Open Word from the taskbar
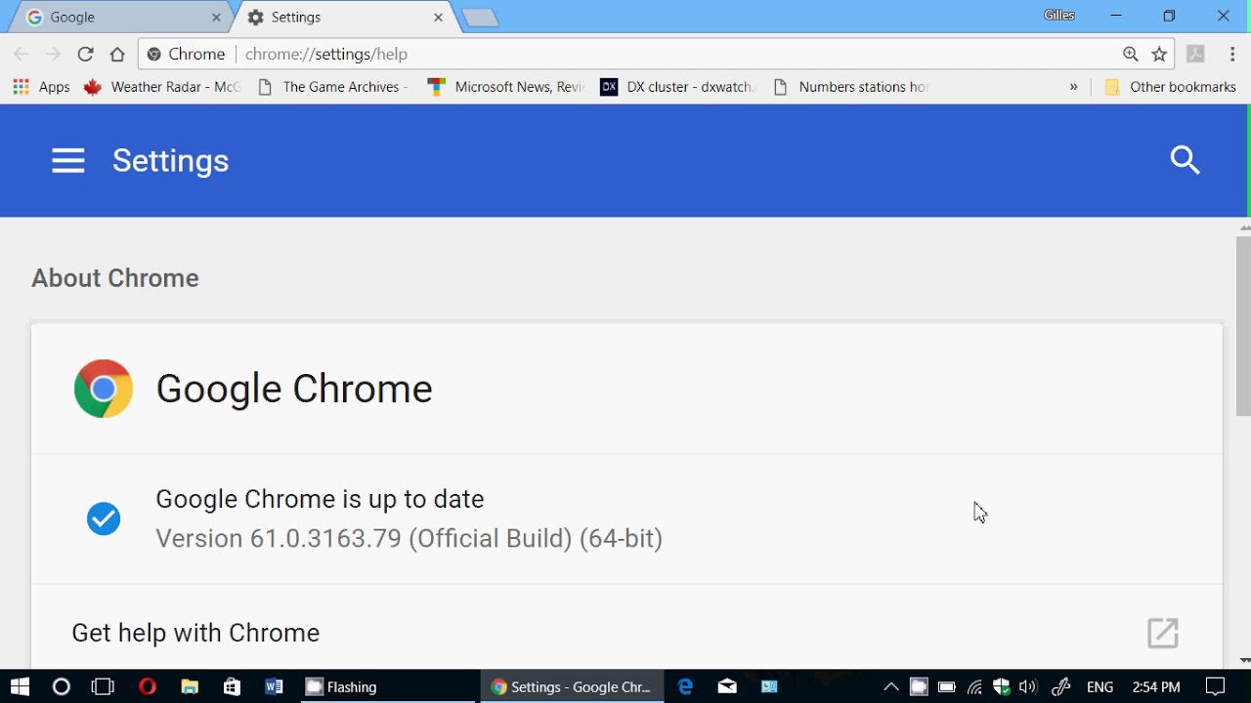Screen dimensions: 1251x703 click(x=274, y=687)
